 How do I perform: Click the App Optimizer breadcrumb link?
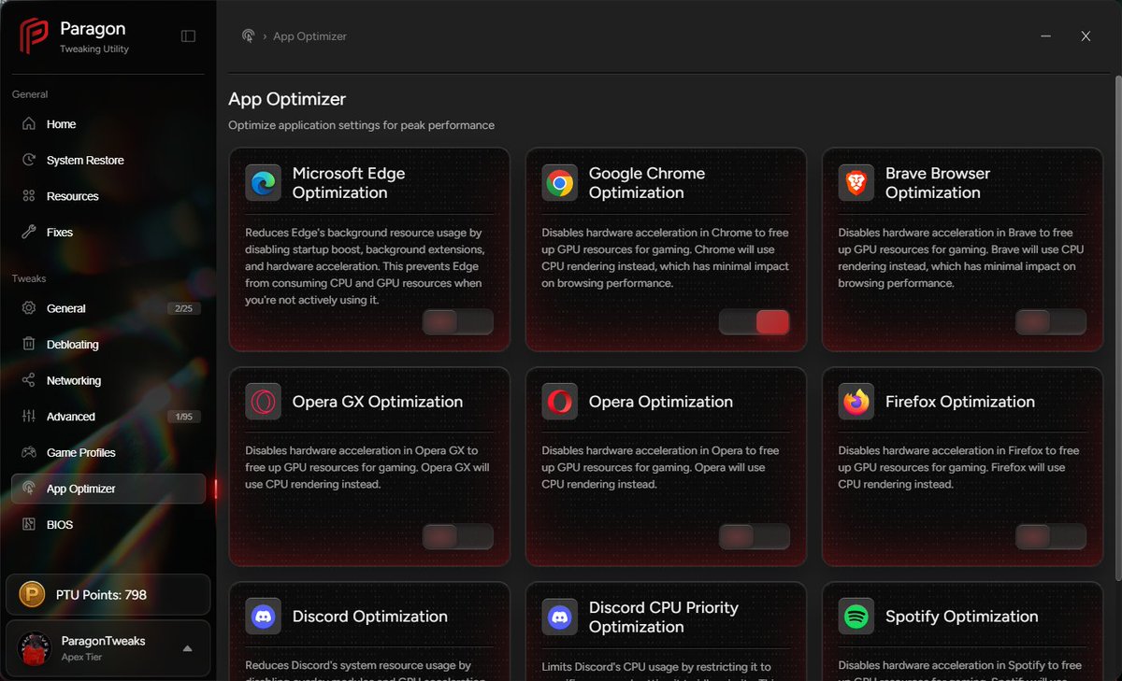[x=309, y=36]
